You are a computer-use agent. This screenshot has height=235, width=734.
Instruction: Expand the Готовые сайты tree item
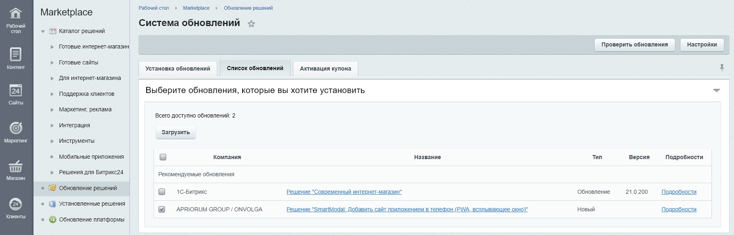pyautogui.click(x=52, y=63)
